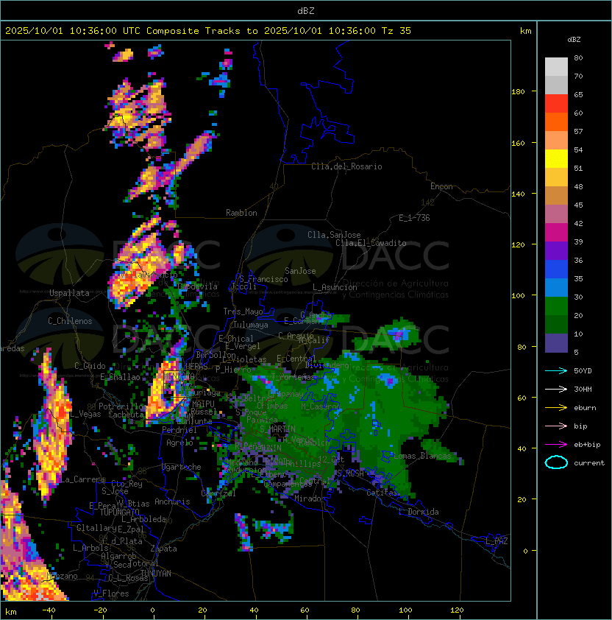
Task: Click the 'Catitas' map label
Action: click(382, 493)
